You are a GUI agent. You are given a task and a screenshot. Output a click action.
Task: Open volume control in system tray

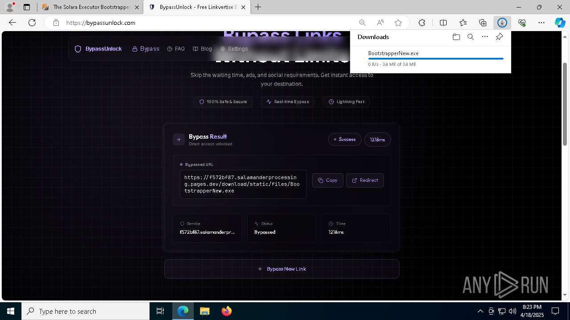pyautogui.click(x=512, y=311)
